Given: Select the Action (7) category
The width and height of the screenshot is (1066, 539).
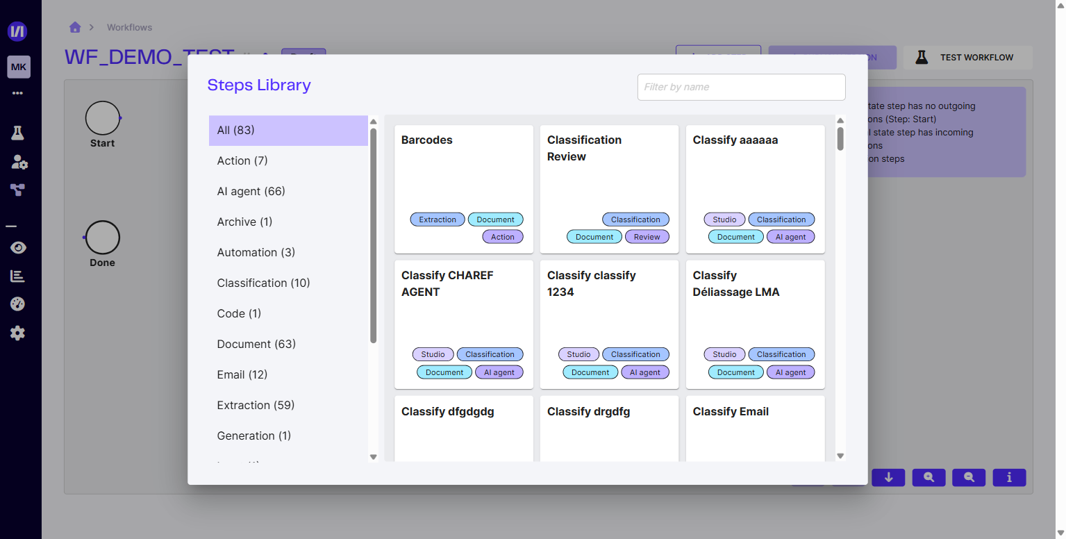Looking at the screenshot, I should 288,161.
